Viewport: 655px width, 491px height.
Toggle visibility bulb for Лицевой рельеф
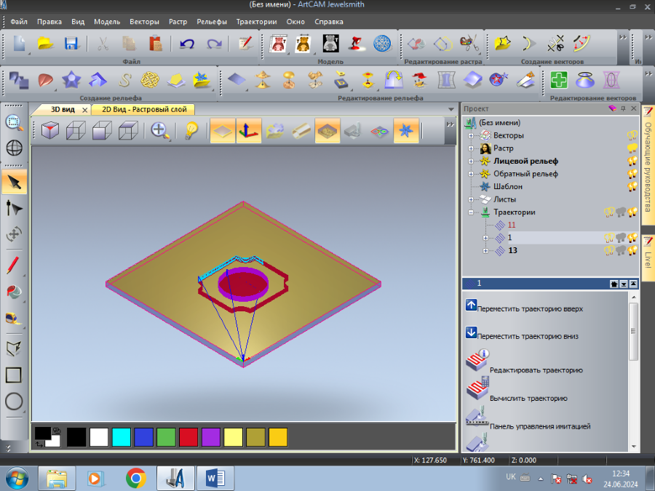632,161
